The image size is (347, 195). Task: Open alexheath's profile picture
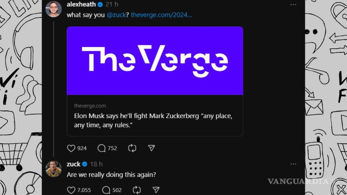coord(54,8)
